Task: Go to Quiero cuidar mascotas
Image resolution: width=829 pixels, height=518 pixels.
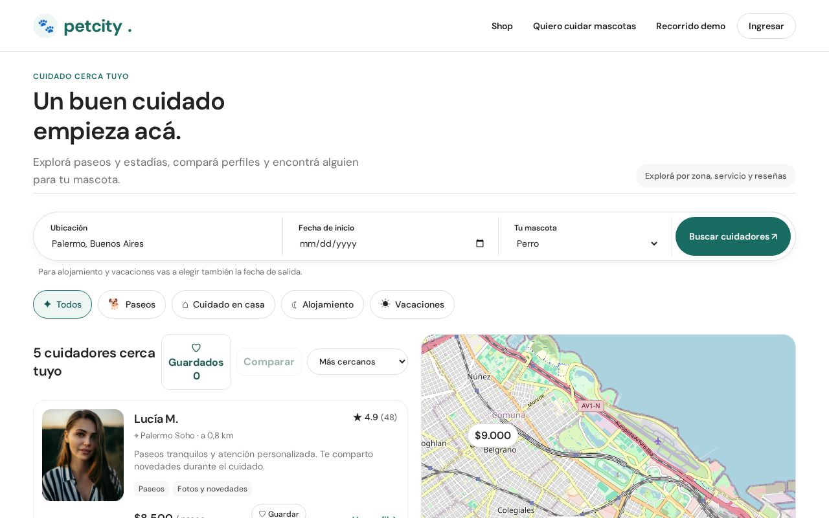Action: click(x=584, y=26)
